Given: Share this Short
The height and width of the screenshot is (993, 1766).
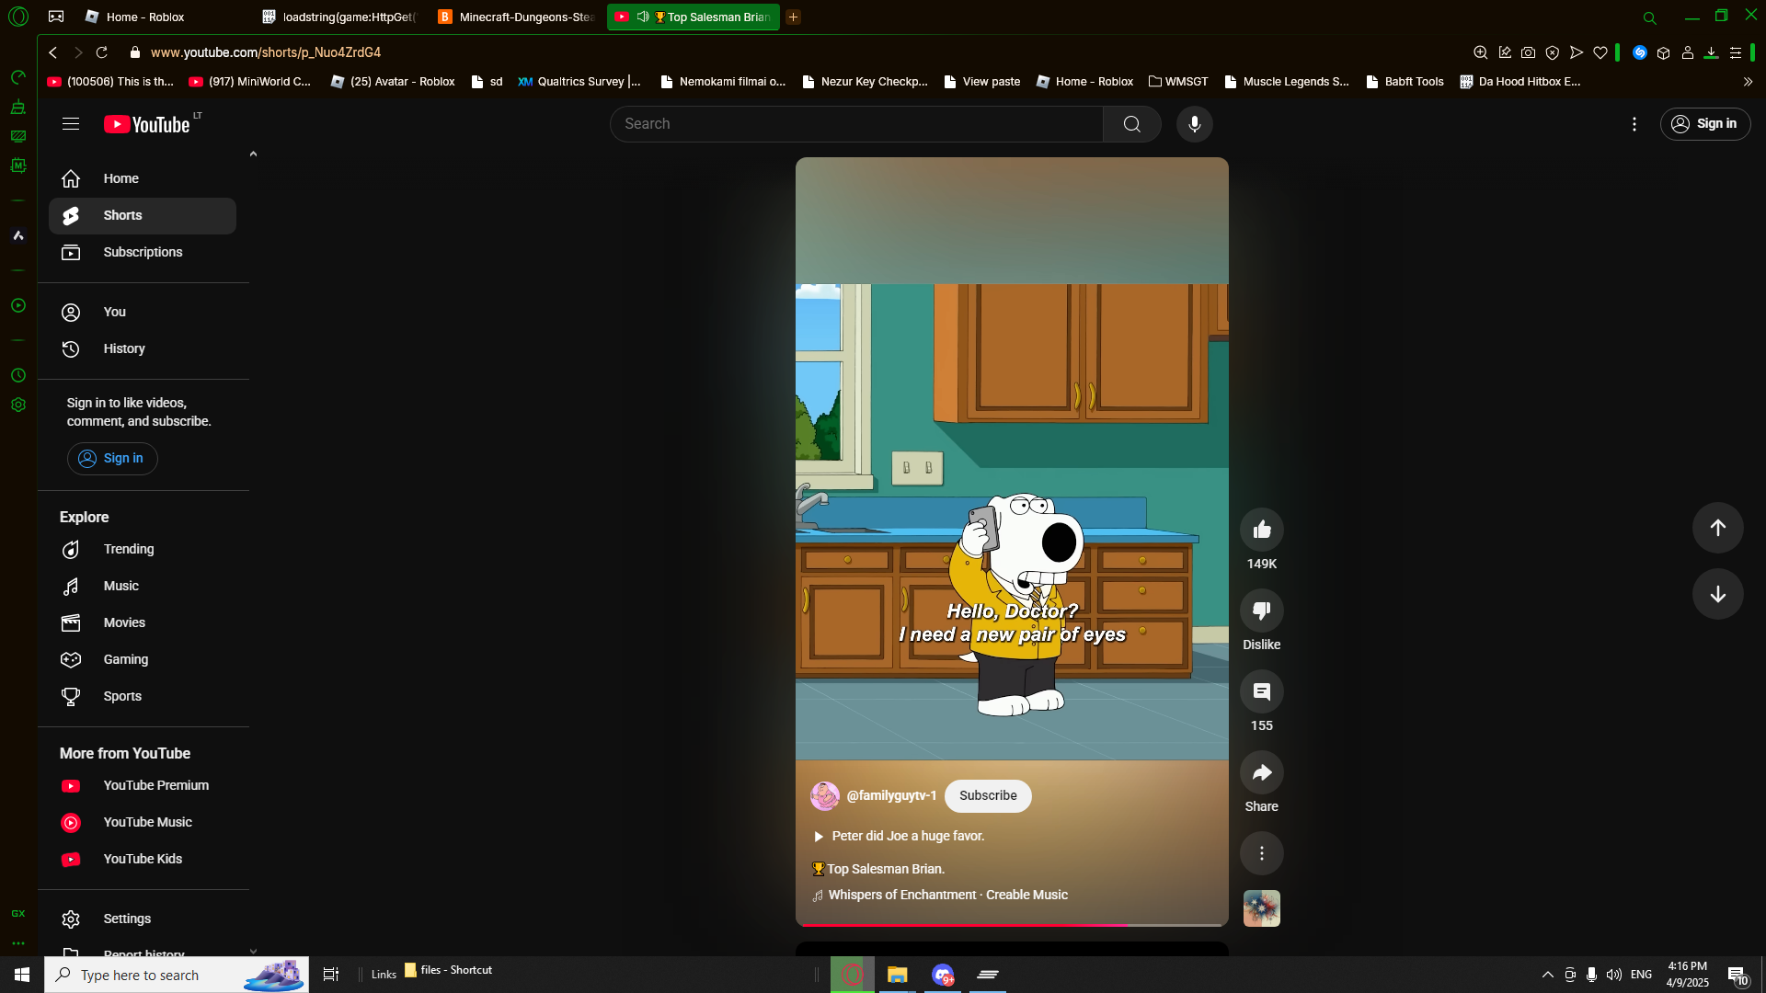Looking at the screenshot, I should (1262, 772).
